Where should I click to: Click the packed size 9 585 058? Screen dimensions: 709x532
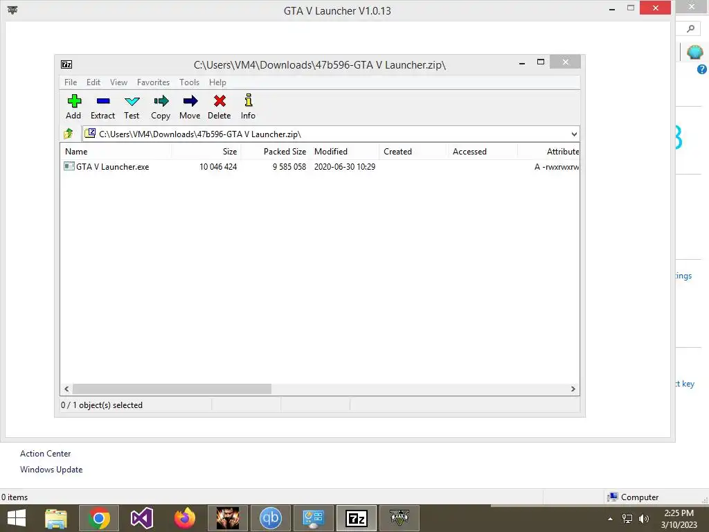[x=289, y=167]
